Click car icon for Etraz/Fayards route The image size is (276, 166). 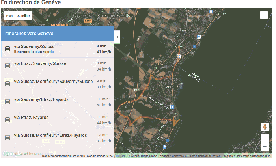[7, 119]
